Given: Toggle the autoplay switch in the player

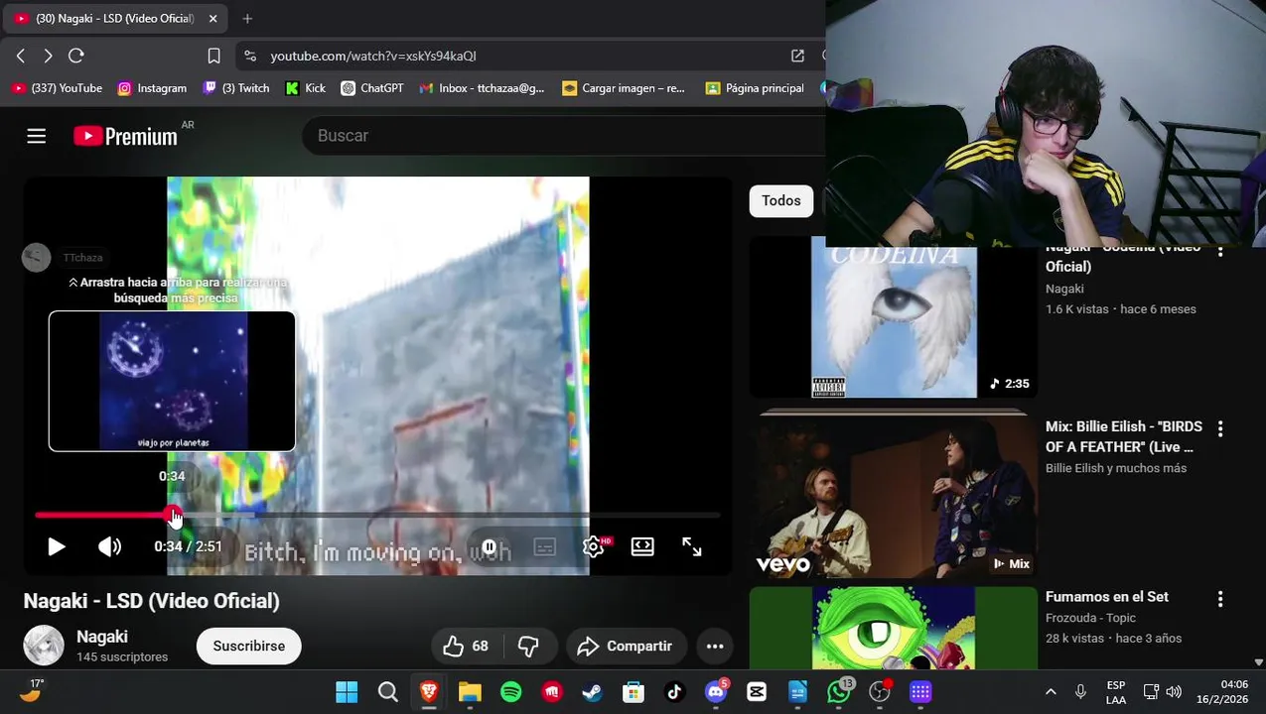Looking at the screenshot, I should pos(490,546).
